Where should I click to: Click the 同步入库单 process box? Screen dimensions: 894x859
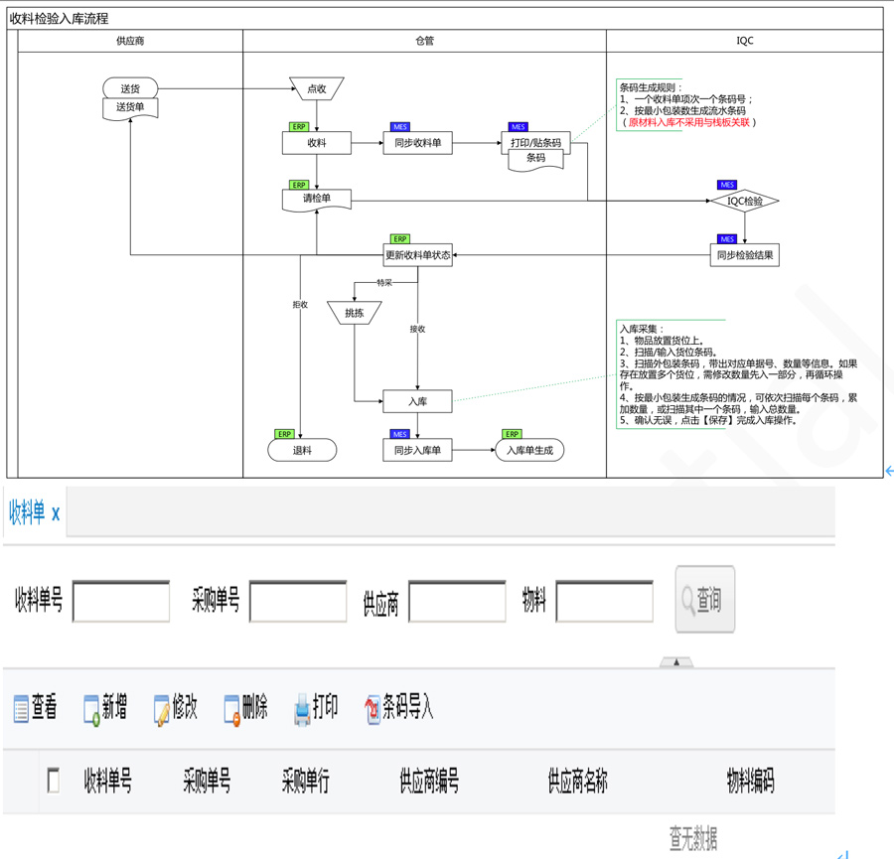click(x=418, y=450)
